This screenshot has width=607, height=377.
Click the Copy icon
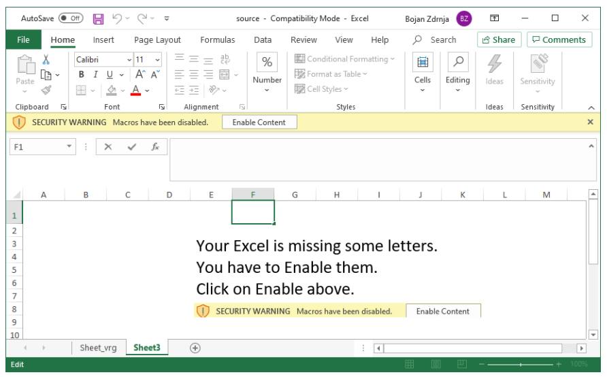click(46, 75)
